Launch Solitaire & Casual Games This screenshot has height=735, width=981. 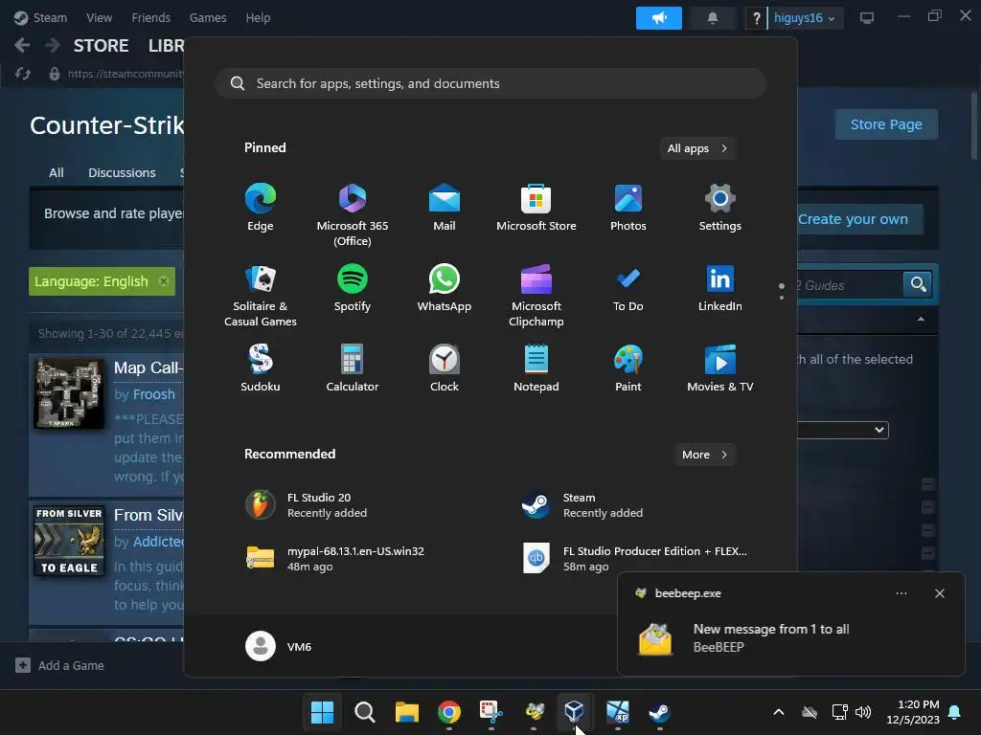pos(261,296)
